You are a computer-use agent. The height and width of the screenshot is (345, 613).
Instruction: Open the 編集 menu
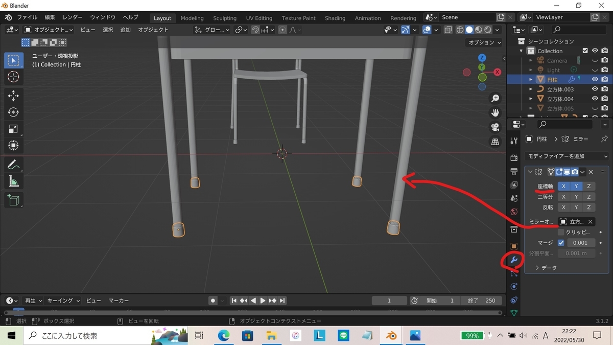[50, 17]
